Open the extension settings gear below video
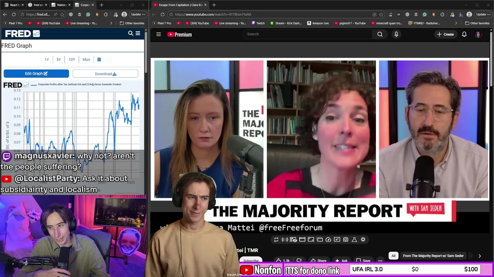The image size is (494, 277). coord(363,239)
